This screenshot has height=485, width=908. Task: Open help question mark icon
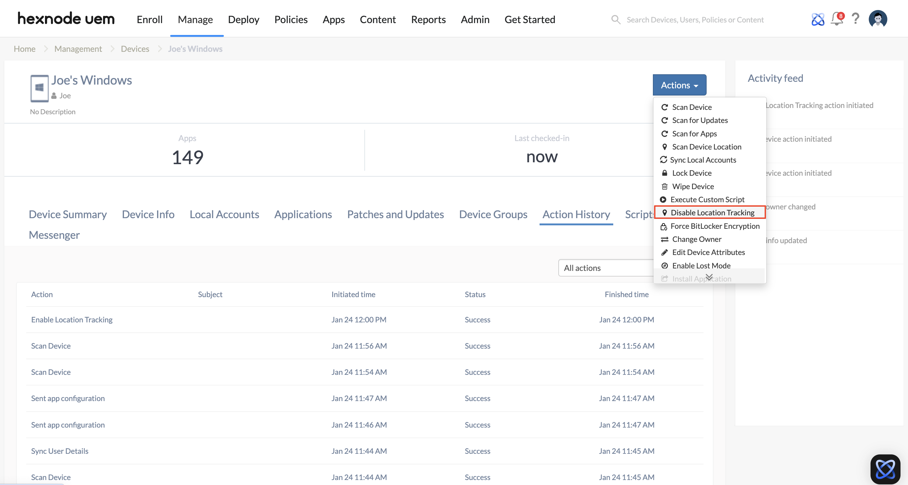(856, 19)
